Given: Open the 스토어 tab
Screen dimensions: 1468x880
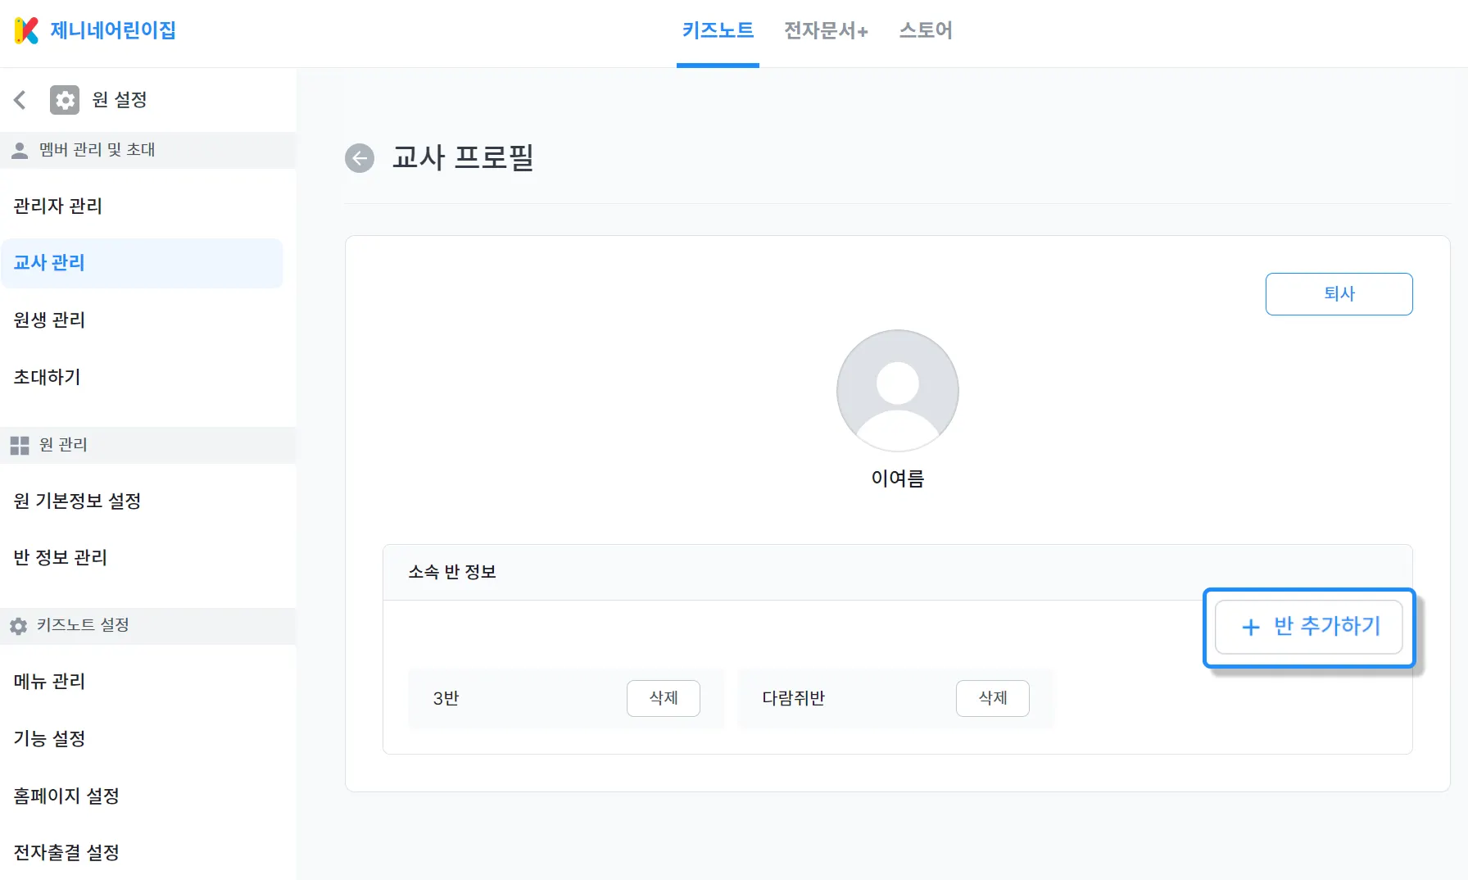Looking at the screenshot, I should click(x=926, y=31).
